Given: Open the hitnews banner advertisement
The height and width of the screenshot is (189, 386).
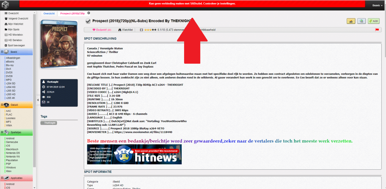Looking at the screenshot, I should 134,154.
